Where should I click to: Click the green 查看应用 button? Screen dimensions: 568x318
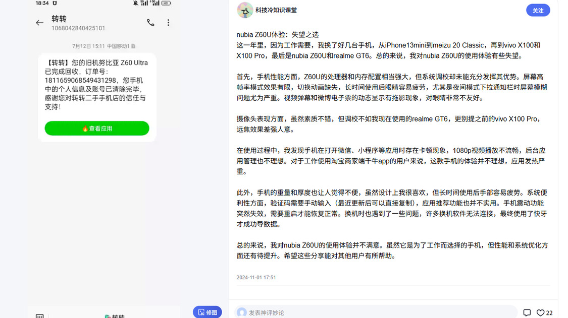[x=97, y=128]
